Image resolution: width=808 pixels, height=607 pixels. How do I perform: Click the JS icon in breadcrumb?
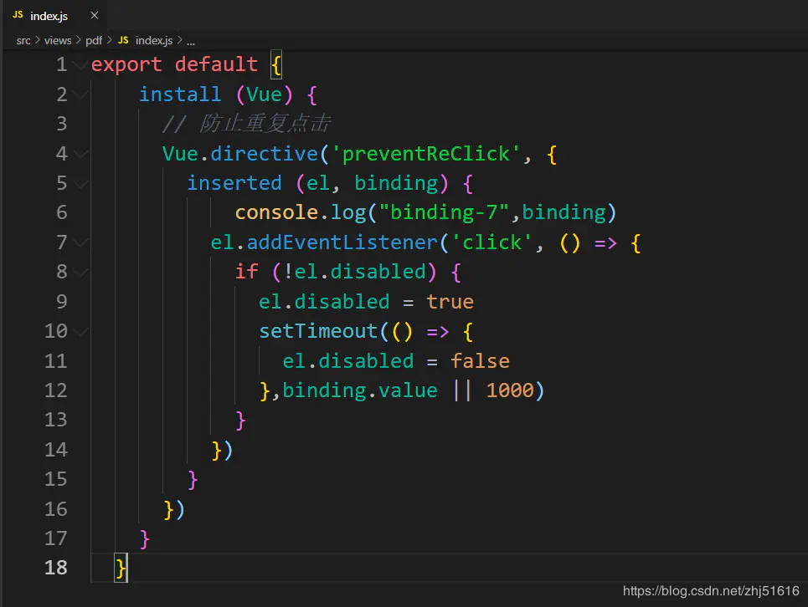click(123, 40)
